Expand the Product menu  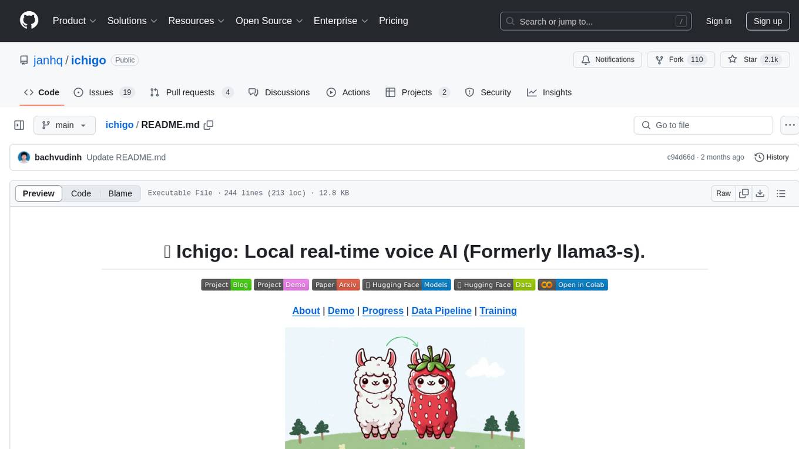click(75, 21)
